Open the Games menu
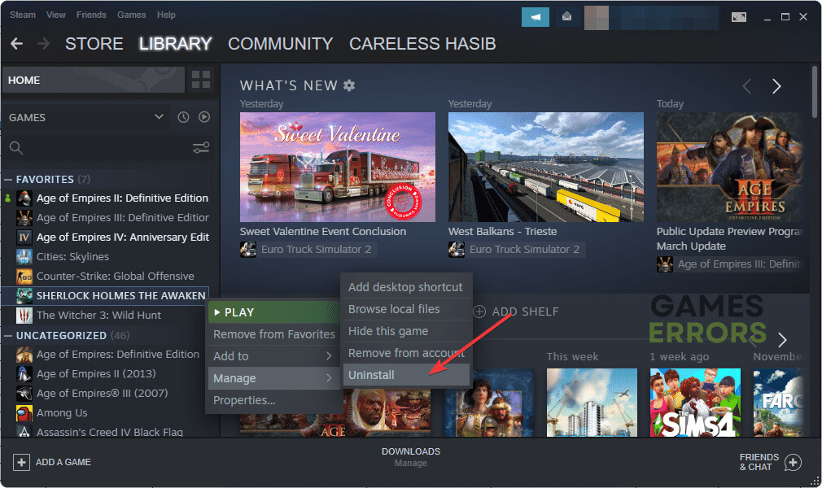 tap(131, 15)
